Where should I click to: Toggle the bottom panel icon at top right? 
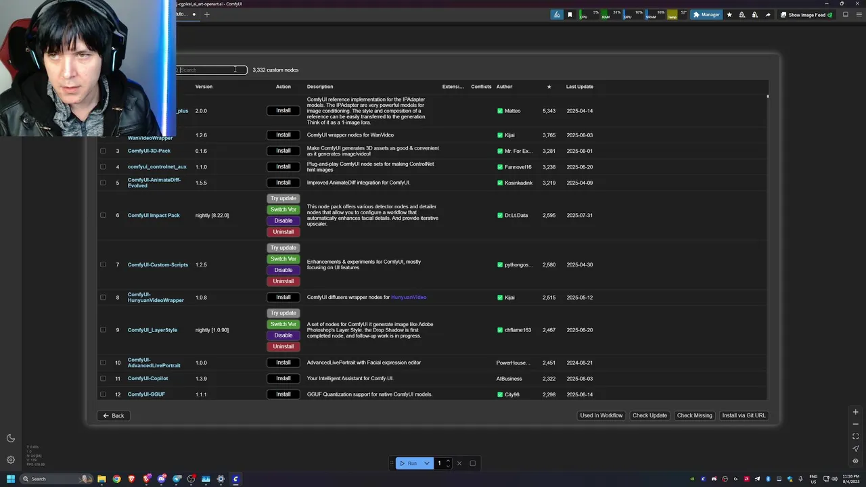pyautogui.click(x=845, y=15)
